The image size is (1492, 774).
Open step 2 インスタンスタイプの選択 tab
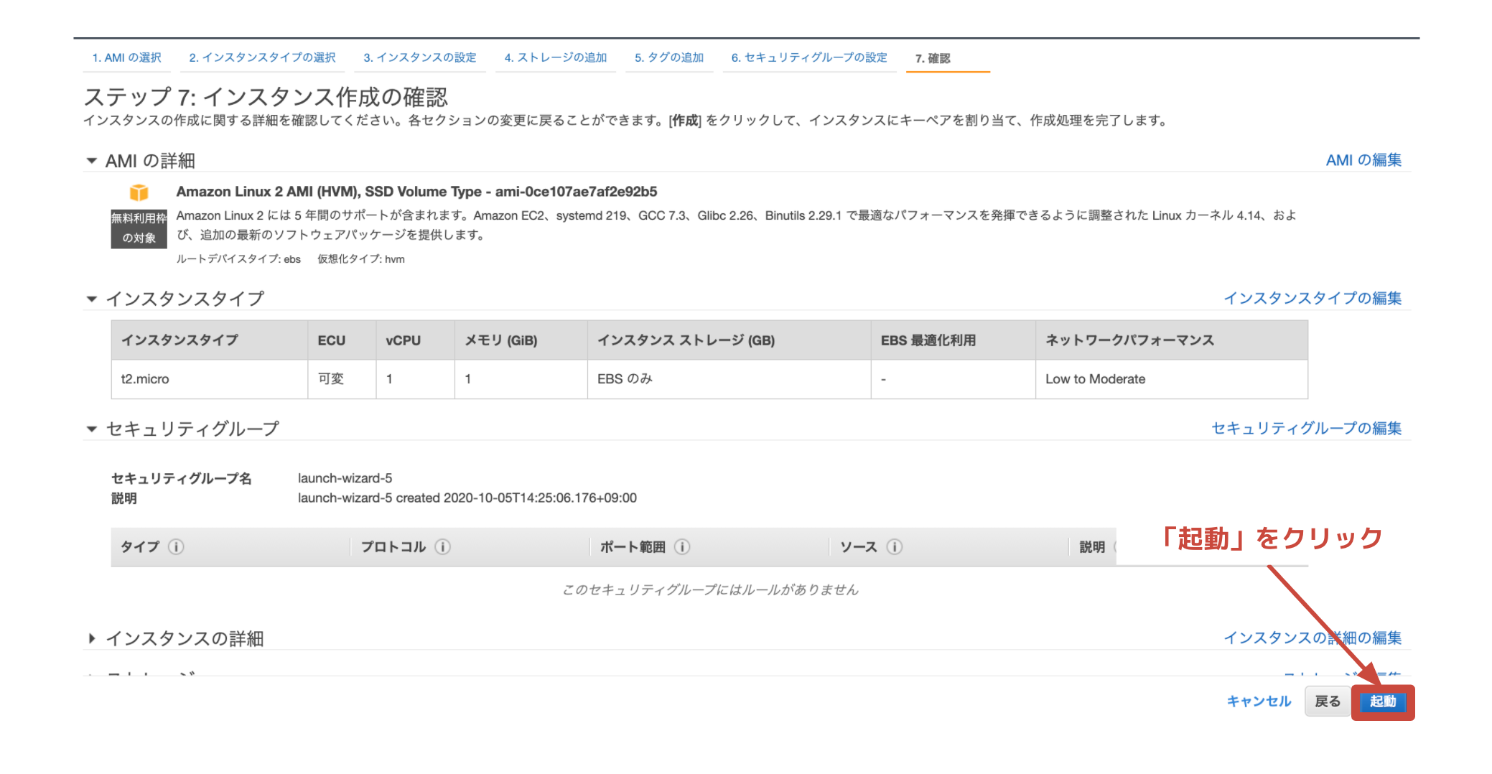click(x=262, y=57)
